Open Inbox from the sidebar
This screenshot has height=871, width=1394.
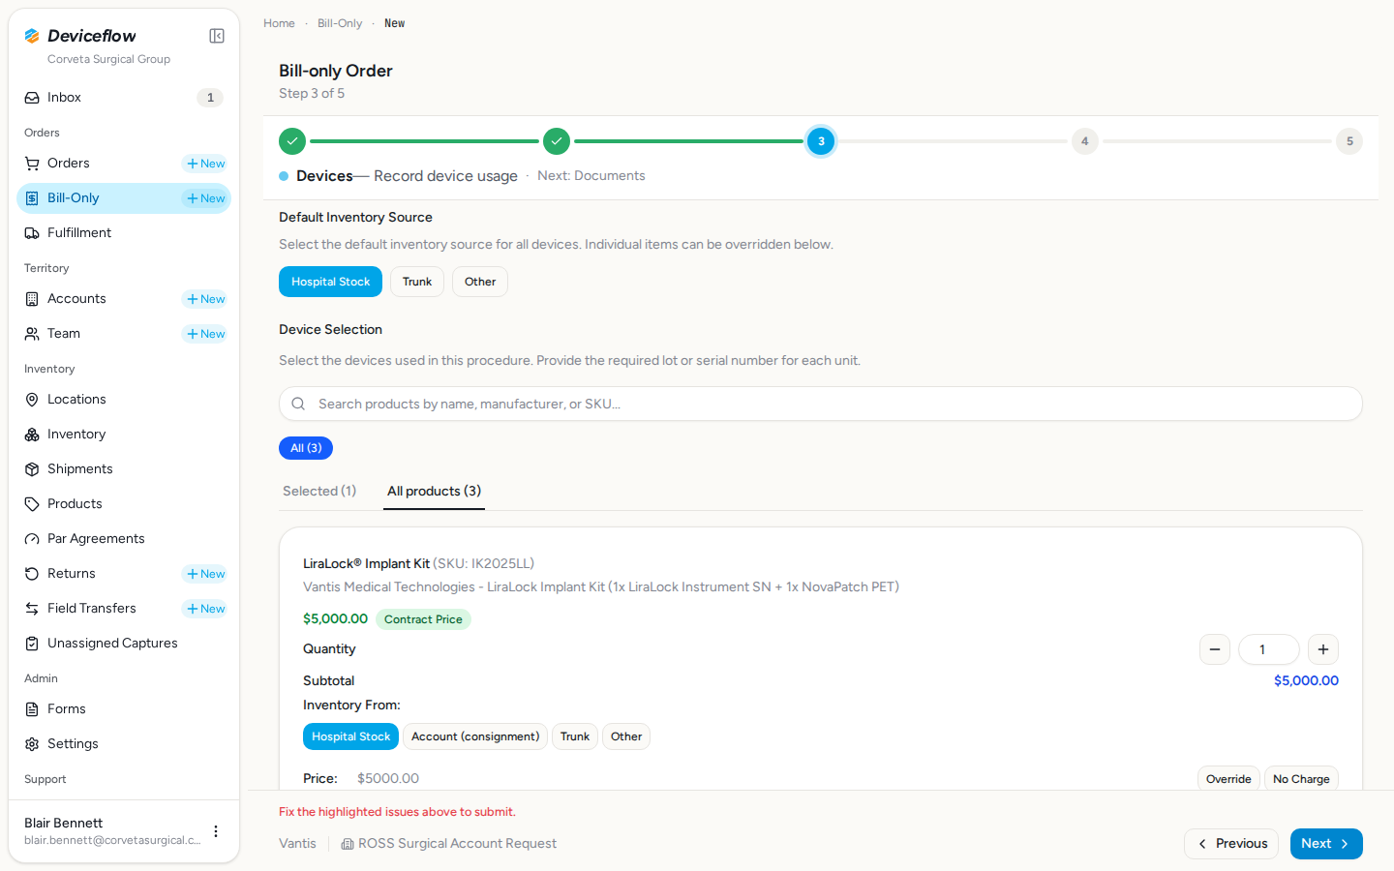(124, 98)
